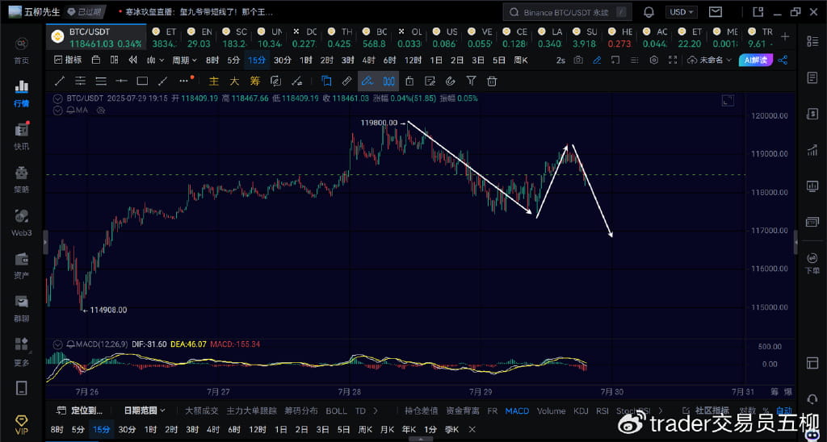Open the 资产 assets sidebar icon

click(x=21, y=265)
